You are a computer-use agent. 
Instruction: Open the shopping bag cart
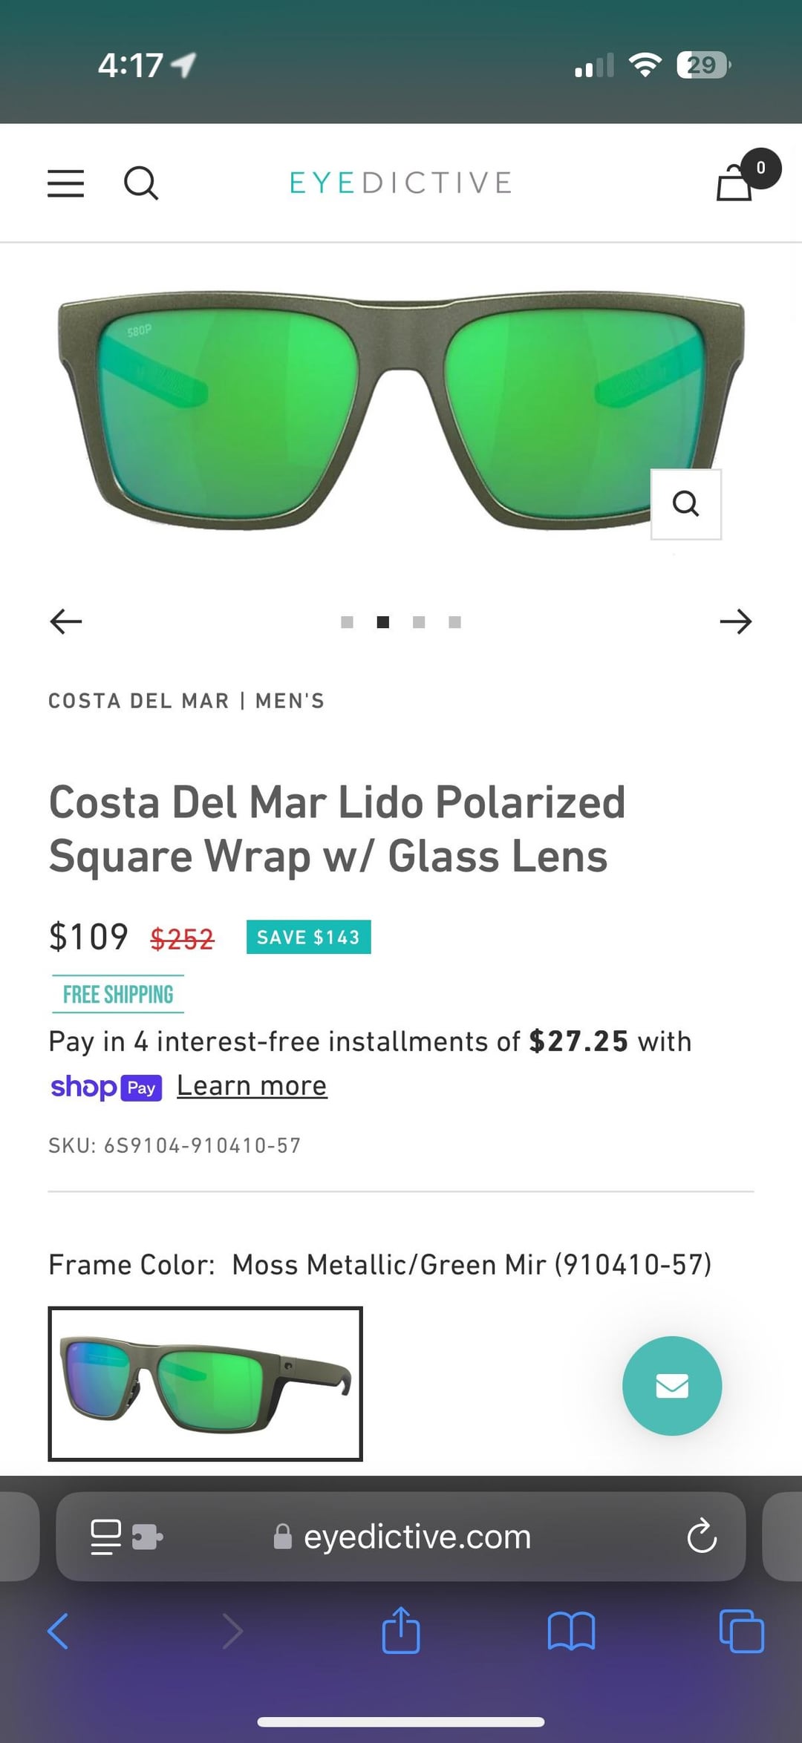click(x=735, y=183)
